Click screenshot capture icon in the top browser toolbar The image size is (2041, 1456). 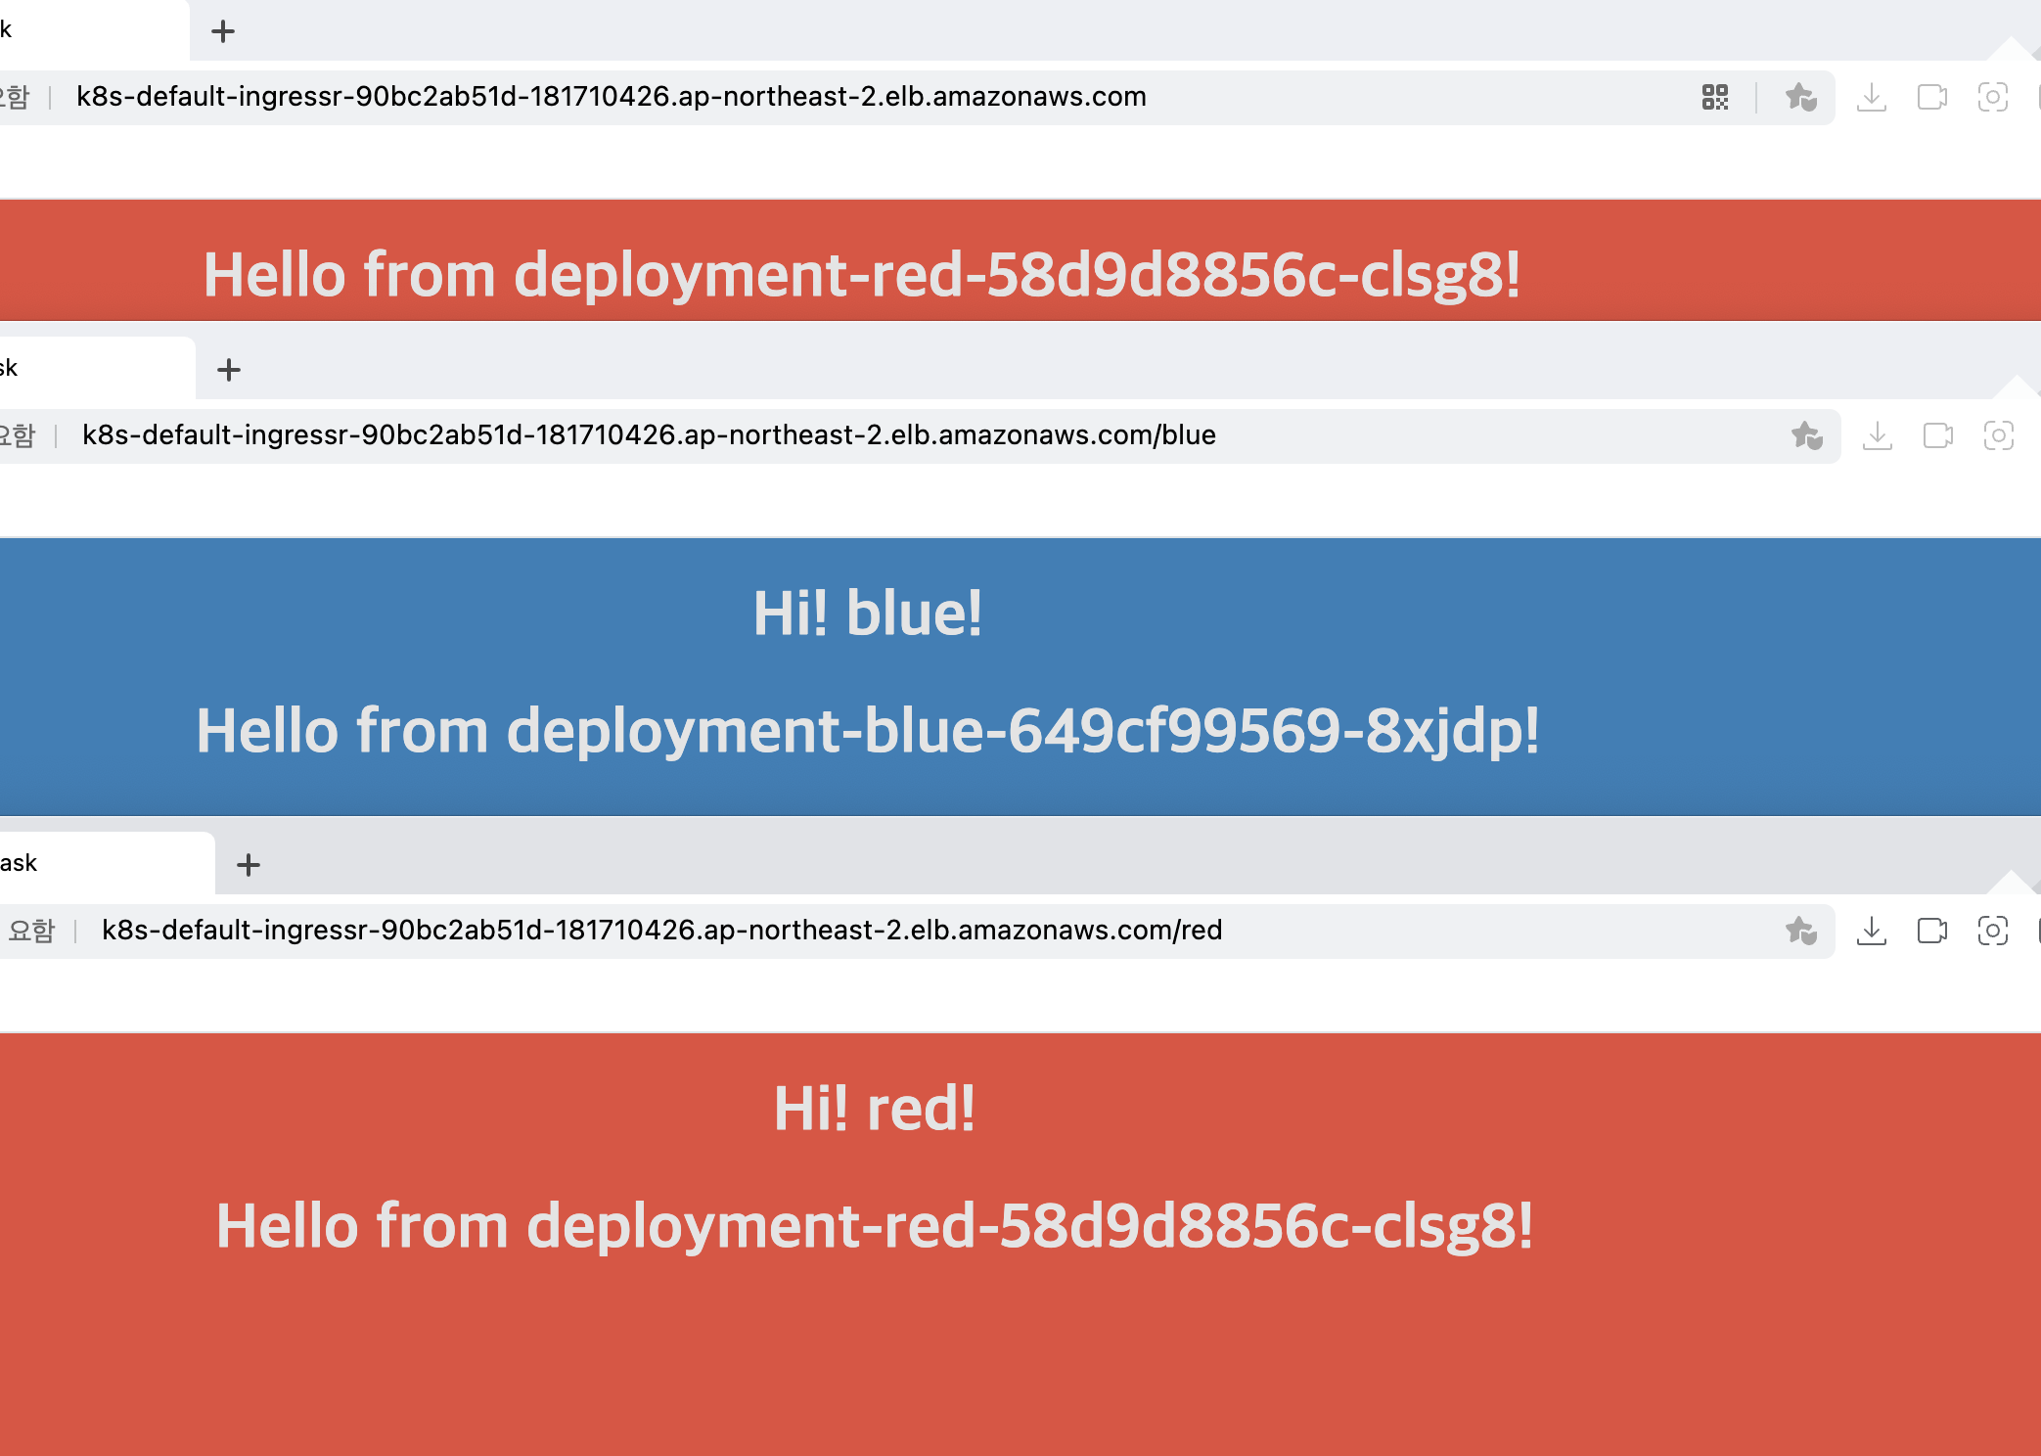click(x=1992, y=97)
